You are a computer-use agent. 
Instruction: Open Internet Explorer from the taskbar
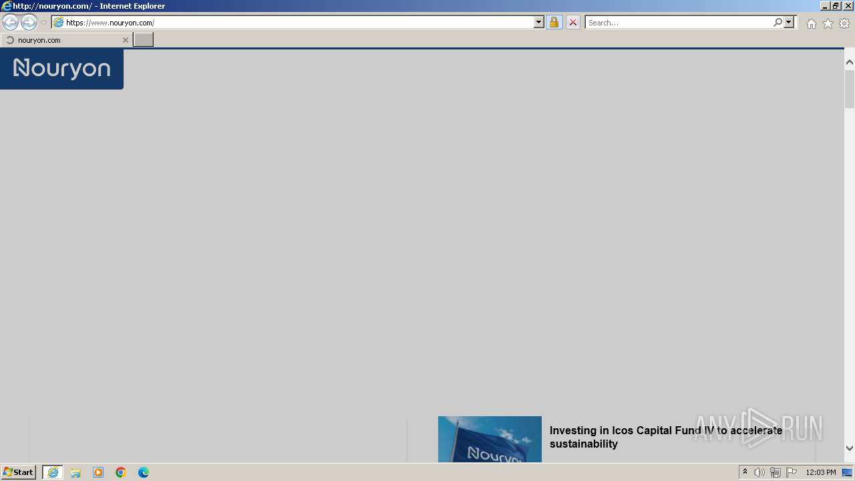point(53,472)
